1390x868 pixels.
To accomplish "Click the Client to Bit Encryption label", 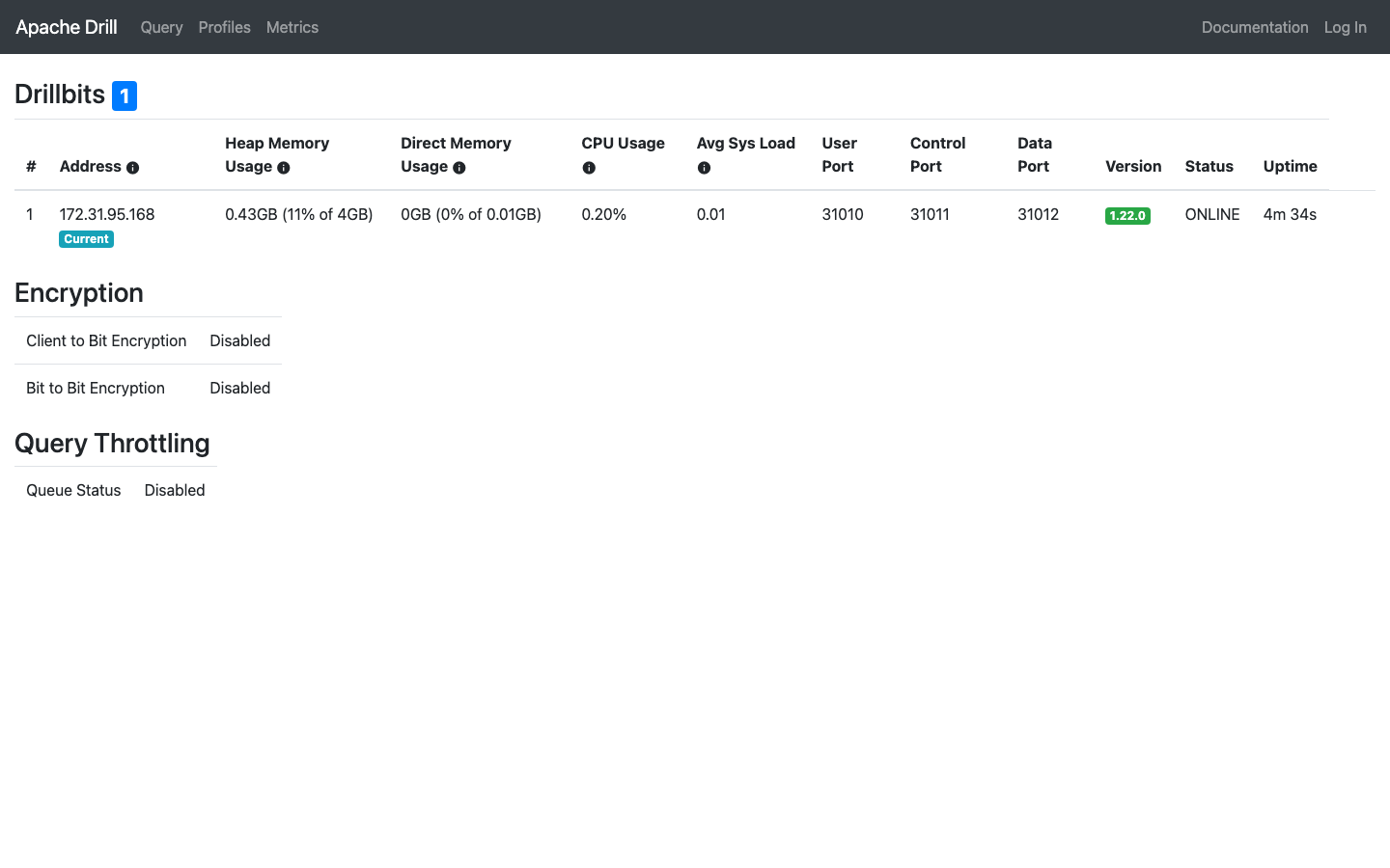I will 106,340.
